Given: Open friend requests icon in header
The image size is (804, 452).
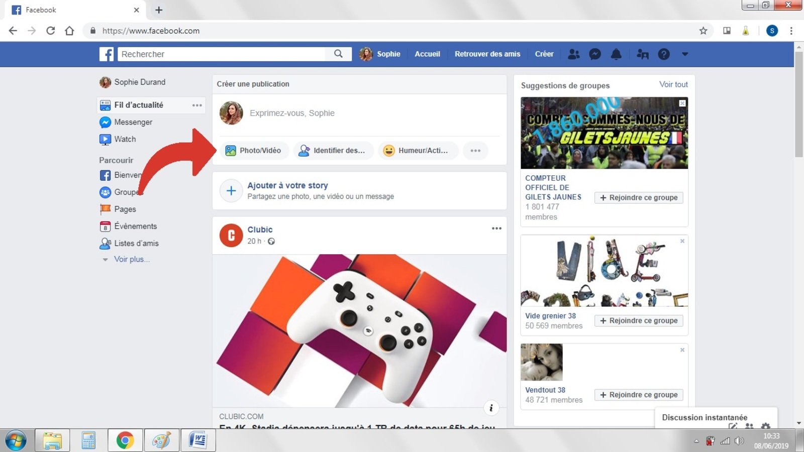Looking at the screenshot, I should (x=574, y=54).
